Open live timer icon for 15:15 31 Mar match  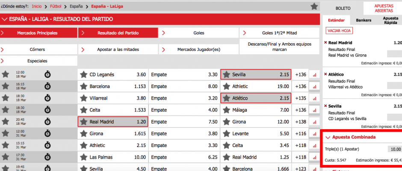point(47,145)
